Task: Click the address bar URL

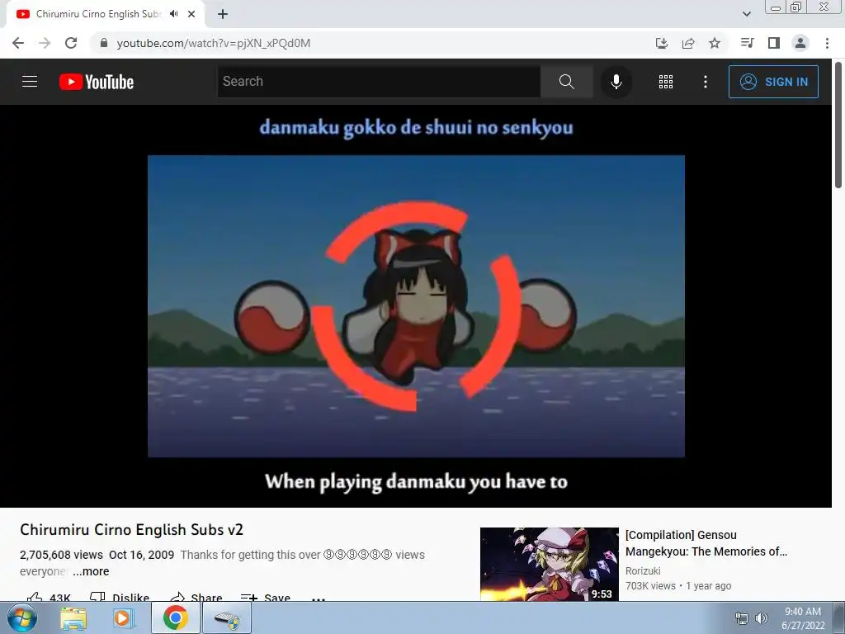Action: 214,43
